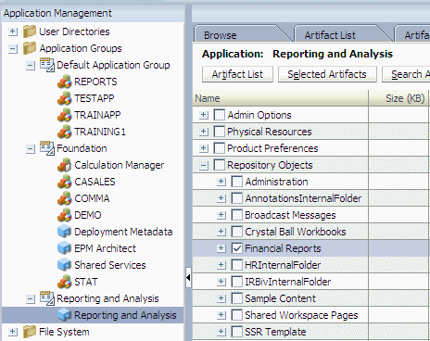Check the SSR Template checkbox
This screenshot has width=430, height=341.
point(236,332)
